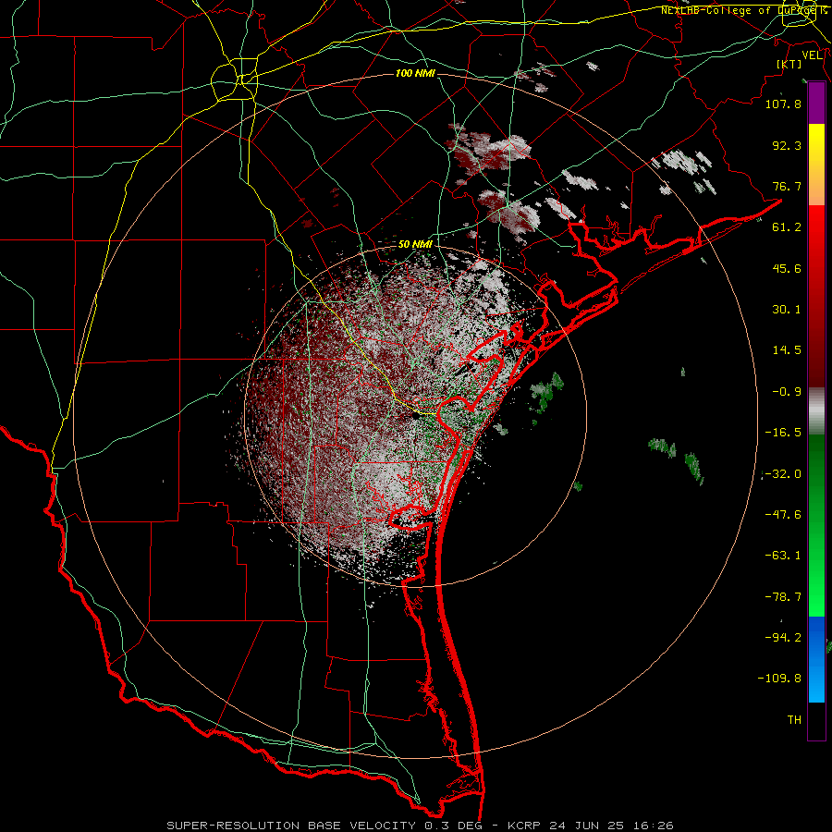Click the 92.3 legend value

(x=787, y=145)
